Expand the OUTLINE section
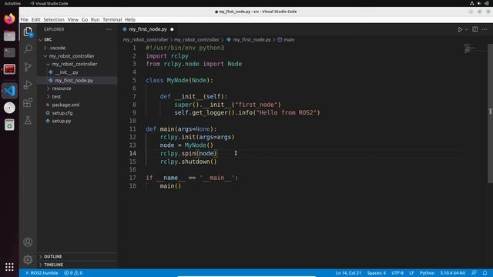Screen dimensions: 493x277 (x=77, y=256)
